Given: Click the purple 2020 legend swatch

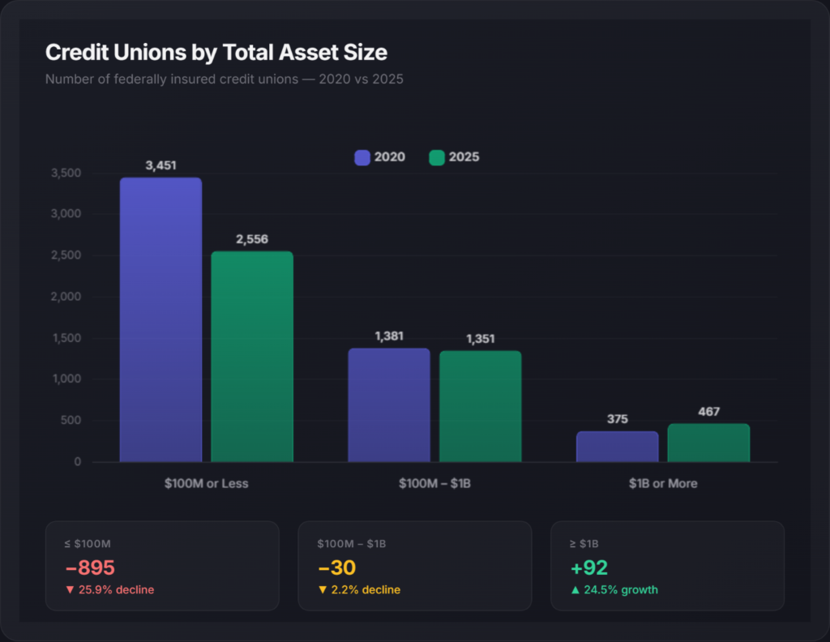Looking at the screenshot, I should [x=362, y=157].
